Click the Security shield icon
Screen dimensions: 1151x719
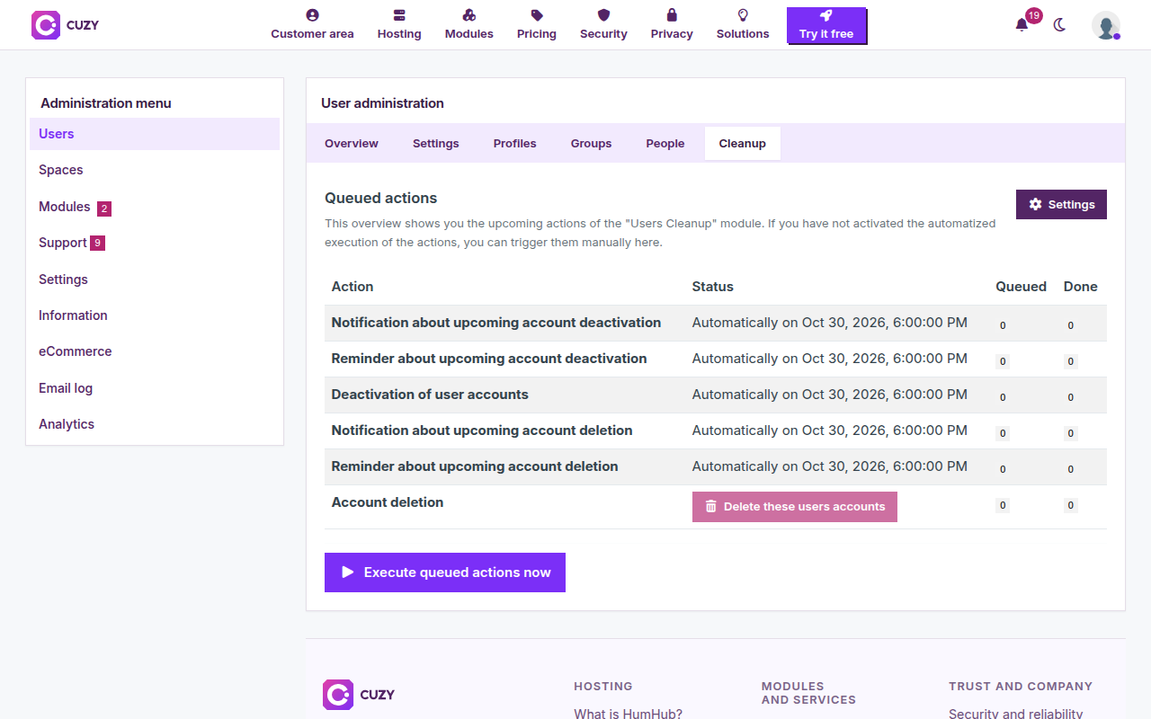click(x=603, y=15)
